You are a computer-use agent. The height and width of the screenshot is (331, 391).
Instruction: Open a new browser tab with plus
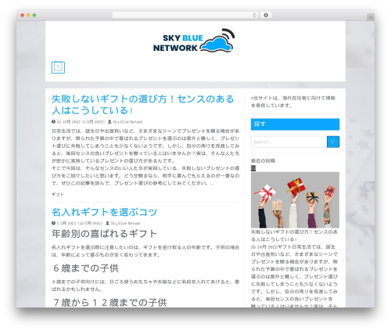pyautogui.click(x=371, y=17)
